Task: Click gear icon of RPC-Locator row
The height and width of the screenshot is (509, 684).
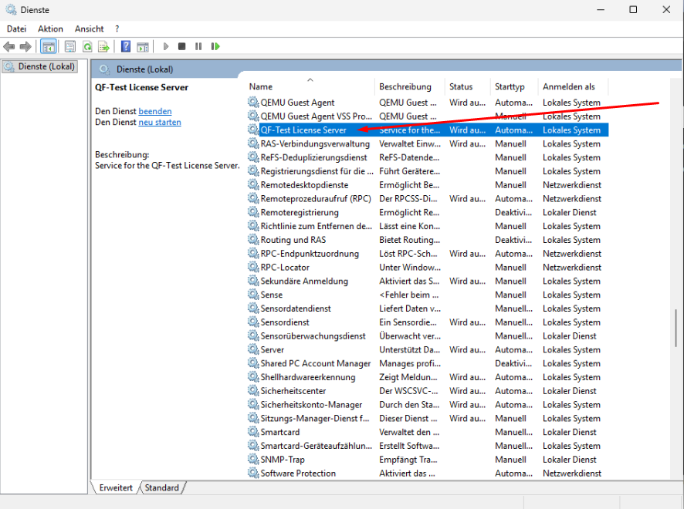Action: coord(253,267)
